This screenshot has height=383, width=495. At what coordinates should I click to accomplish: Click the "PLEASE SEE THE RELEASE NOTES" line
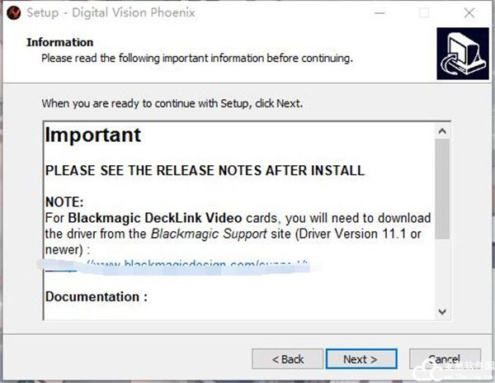pyautogui.click(x=205, y=171)
